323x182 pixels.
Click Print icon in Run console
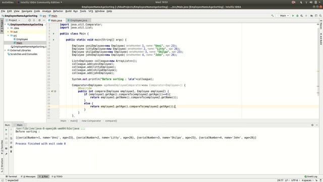[x=11, y=147]
